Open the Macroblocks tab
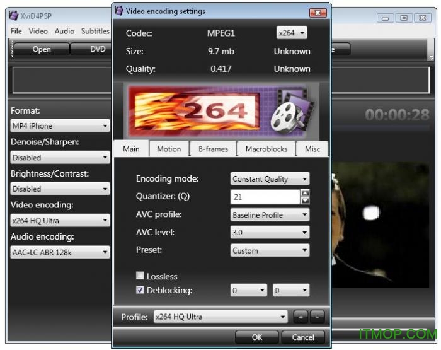This screenshot has height=350, width=441. 266,149
